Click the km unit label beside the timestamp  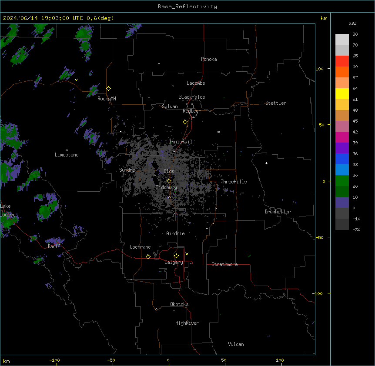pyautogui.click(x=324, y=18)
